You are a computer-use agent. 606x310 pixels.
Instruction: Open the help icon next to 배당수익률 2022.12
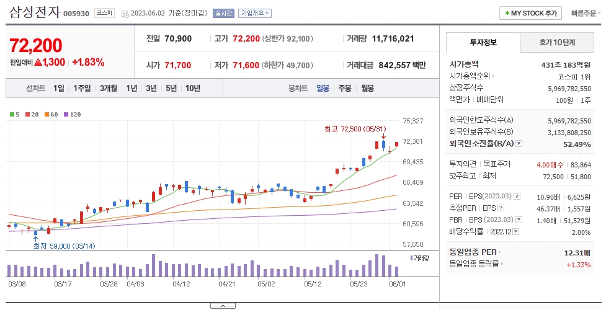coord(516,231)
